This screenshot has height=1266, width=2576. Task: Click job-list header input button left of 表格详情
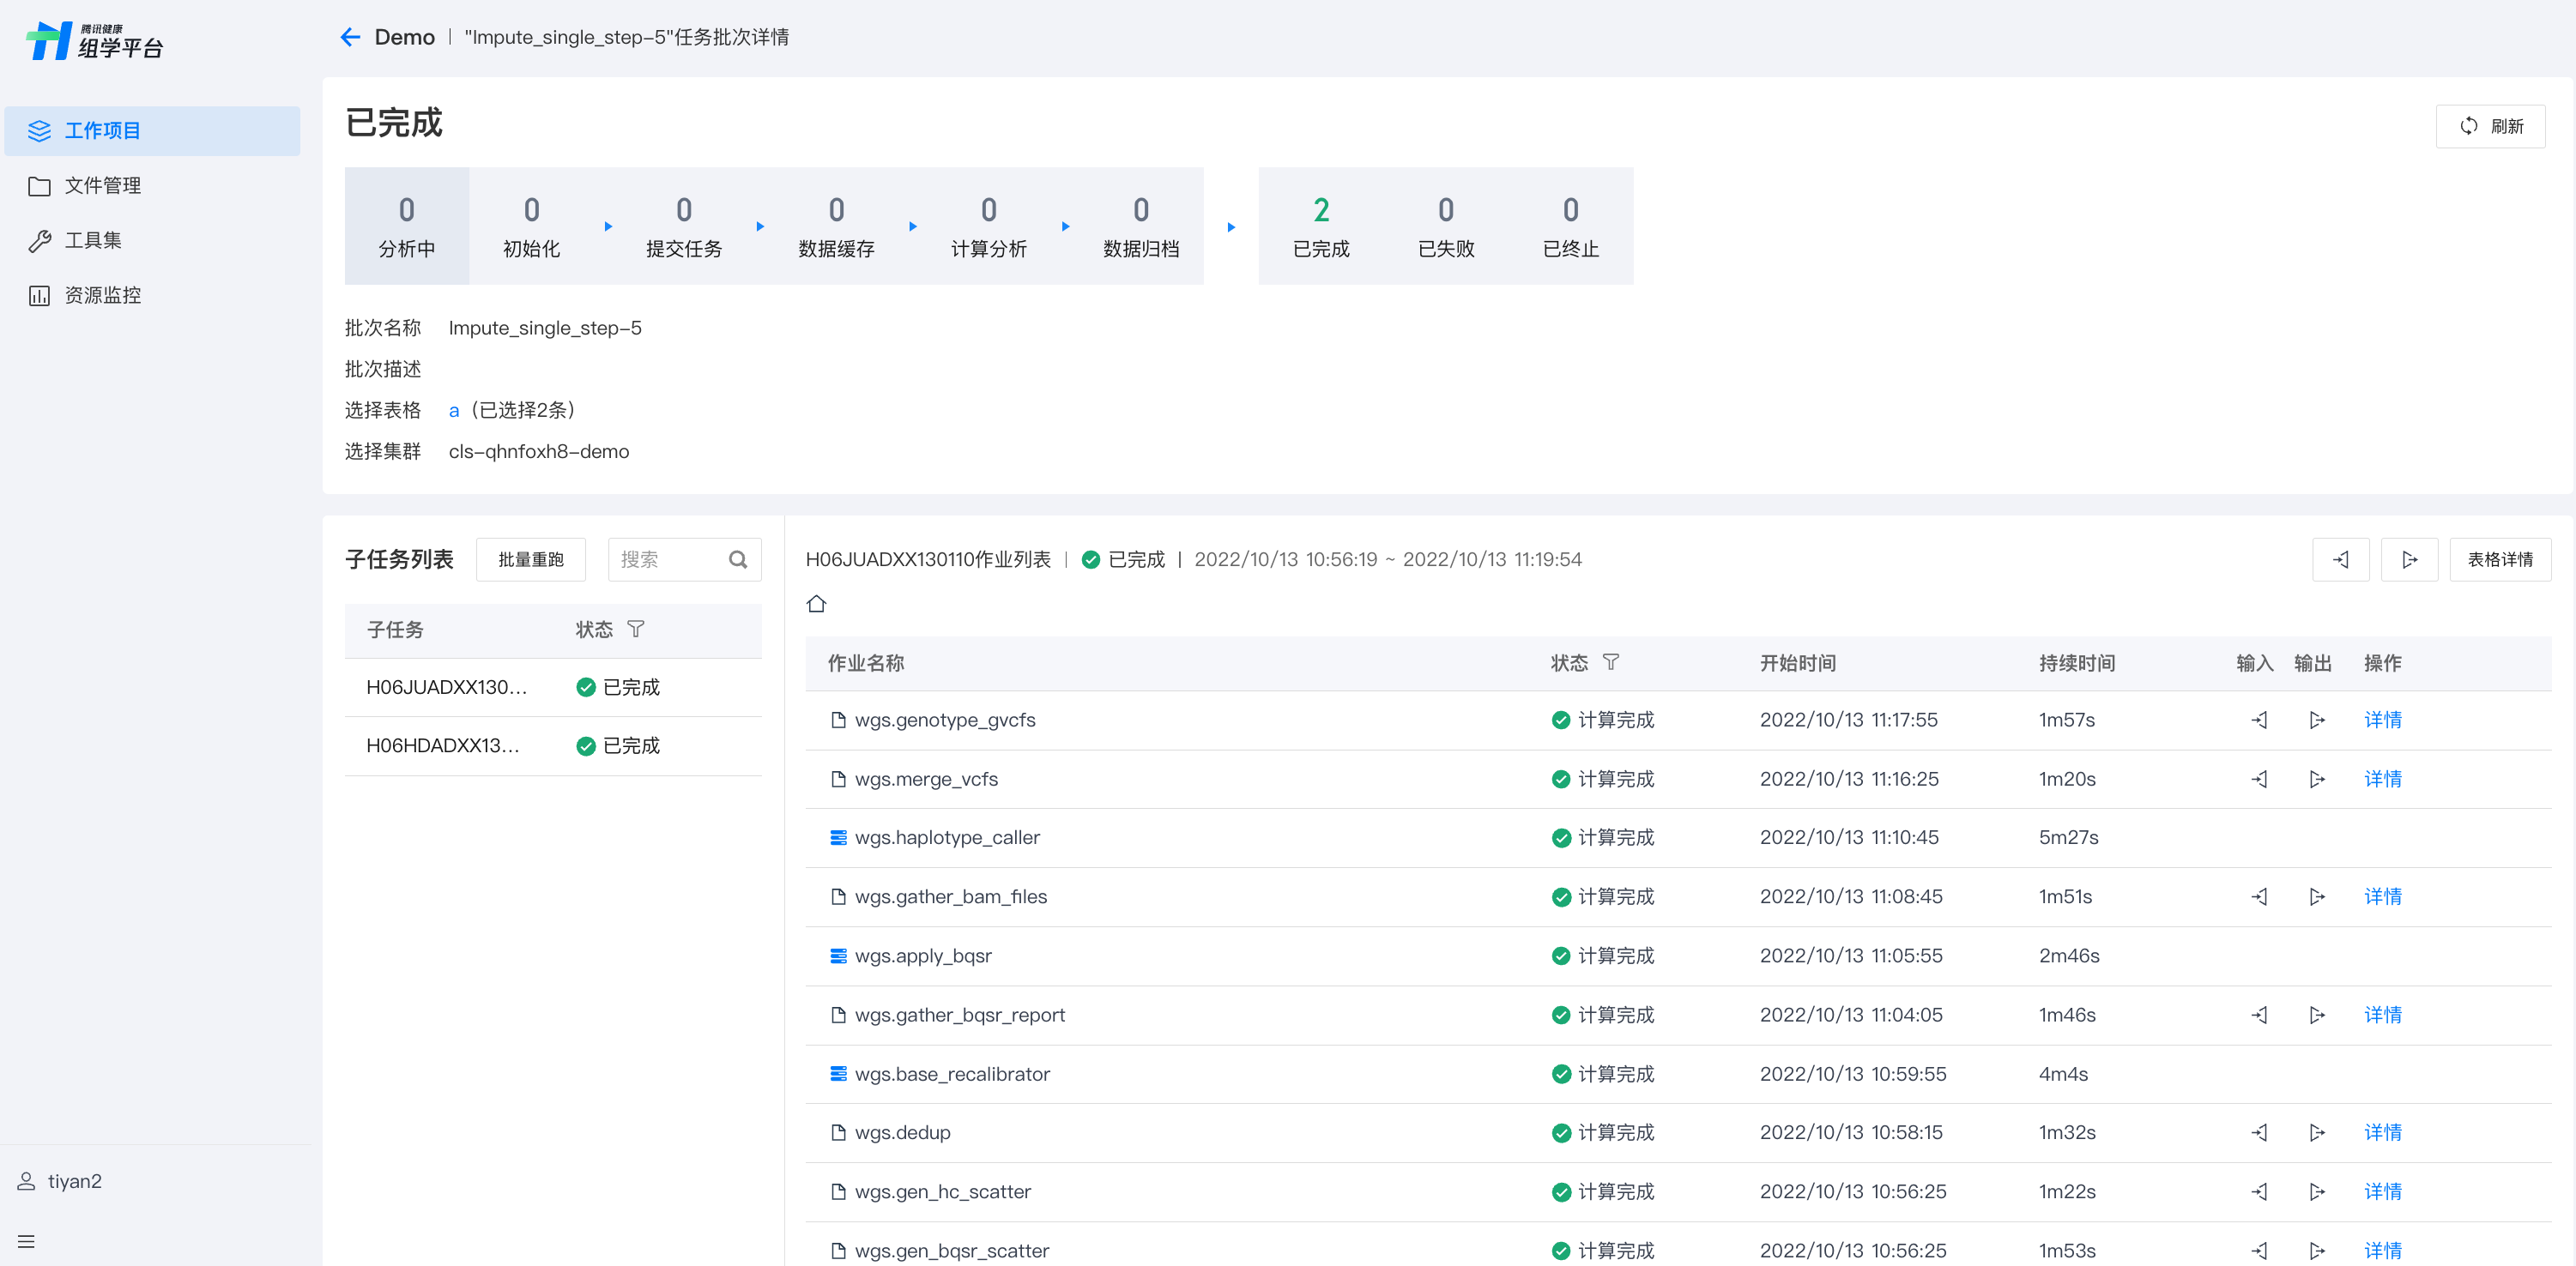(2340, 559)
